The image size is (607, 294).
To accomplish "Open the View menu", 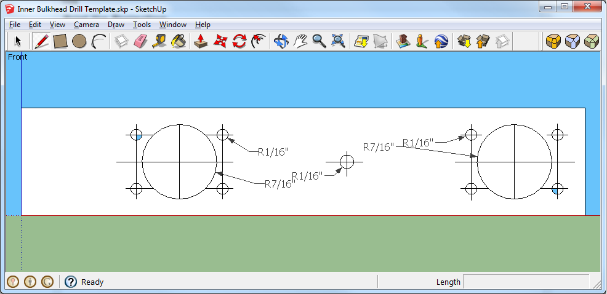I will (x=57, y=25).
